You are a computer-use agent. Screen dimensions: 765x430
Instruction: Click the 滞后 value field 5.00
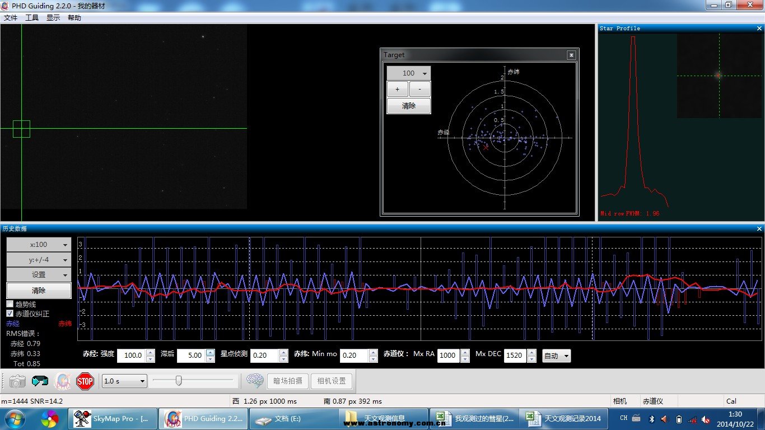click(192, 356)
